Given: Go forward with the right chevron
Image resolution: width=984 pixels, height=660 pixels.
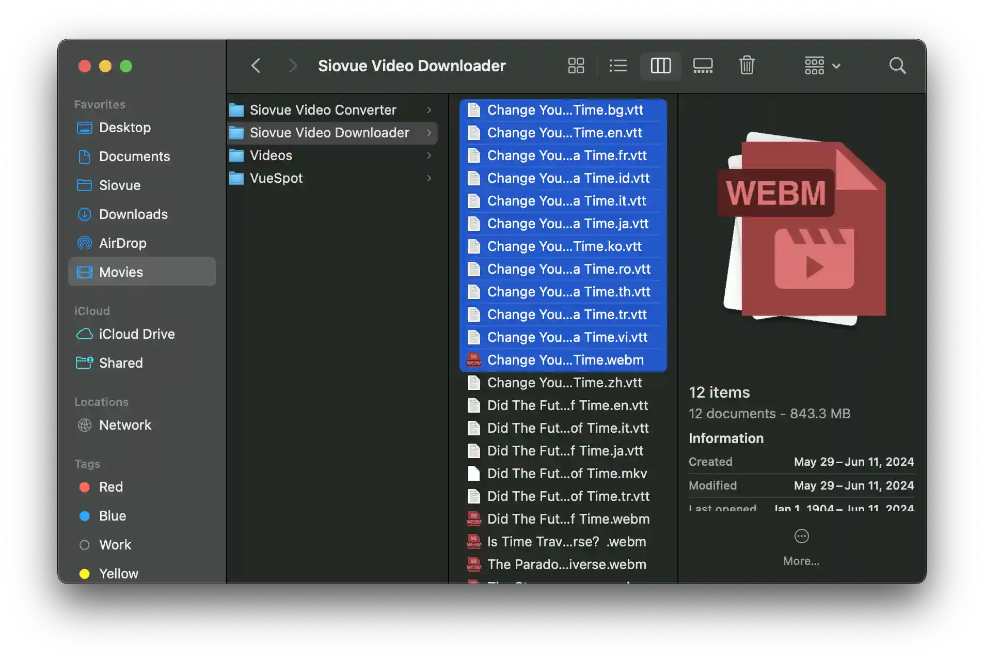Looking at the screenshot, I should click(292, 66).
